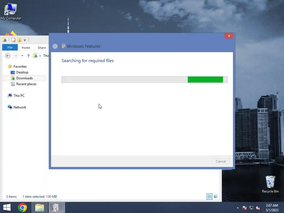Open Customize Quick Access Toolbar dropdown
This screenshot has width=284, height=213.
click(25, 40)
